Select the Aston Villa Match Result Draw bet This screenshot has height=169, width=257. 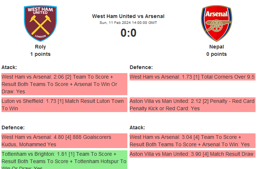(192, 154)
